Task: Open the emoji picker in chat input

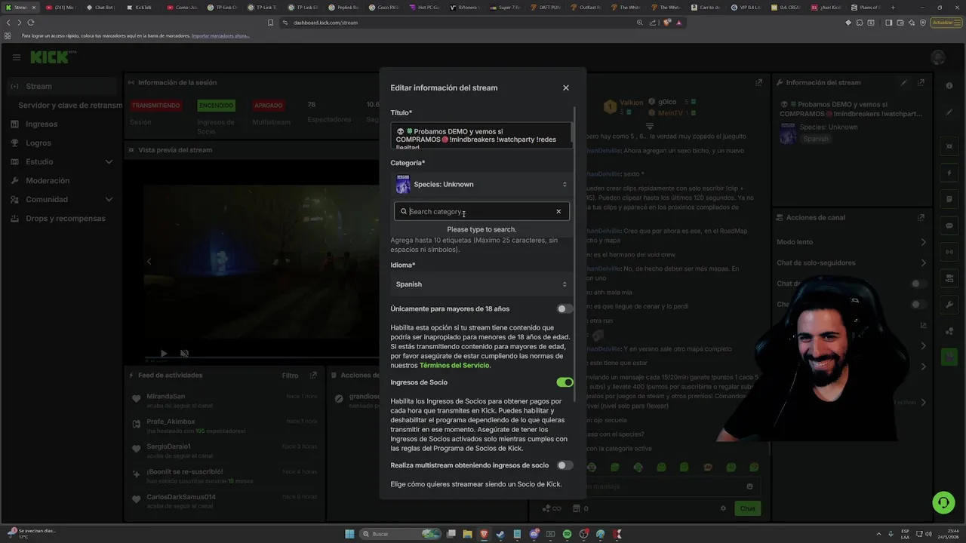Action: coord(749,486)
